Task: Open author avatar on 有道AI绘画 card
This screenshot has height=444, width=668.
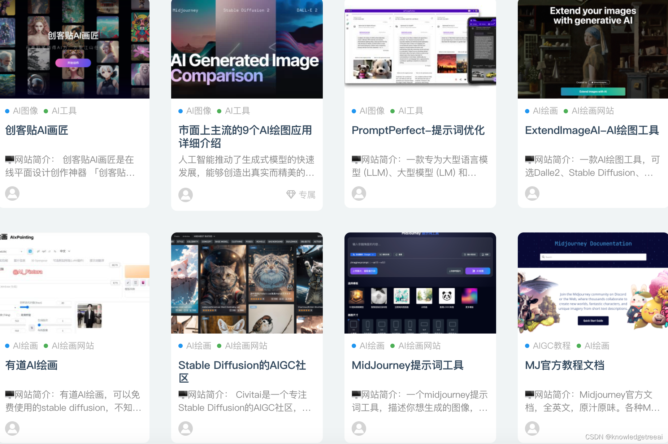Action: 12,428
